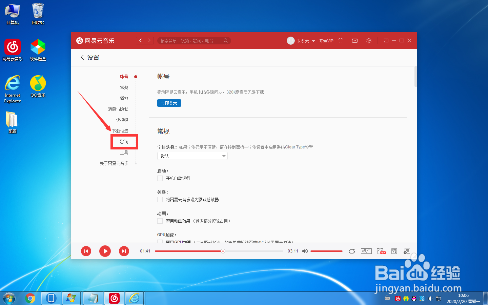Viewport: 488px width, 305px height.
Task: Select 歌词 in settings sidebar
Action: coord(124,142)
